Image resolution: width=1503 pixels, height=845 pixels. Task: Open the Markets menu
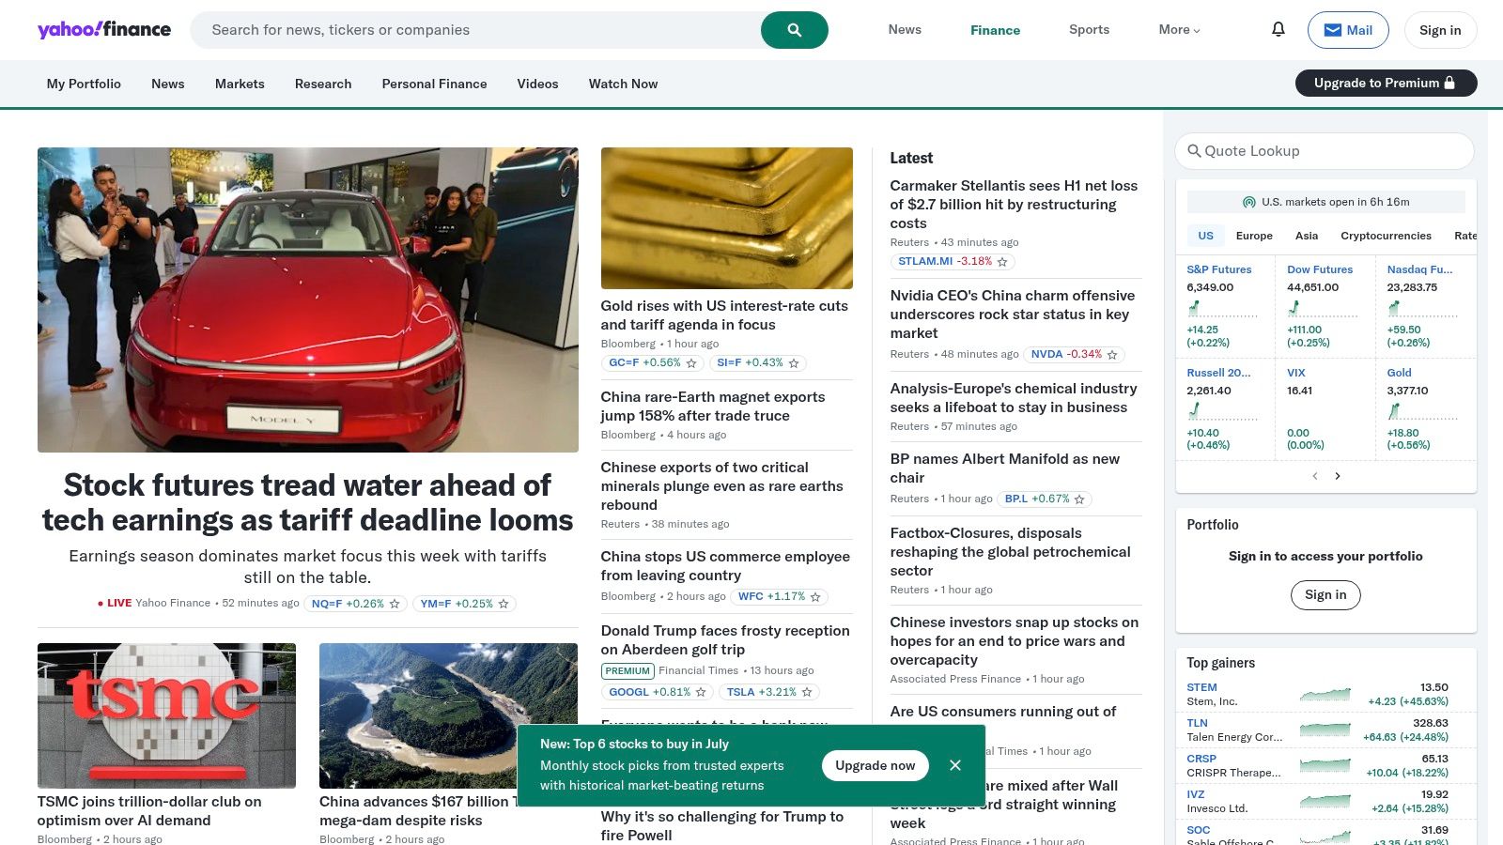240,84
